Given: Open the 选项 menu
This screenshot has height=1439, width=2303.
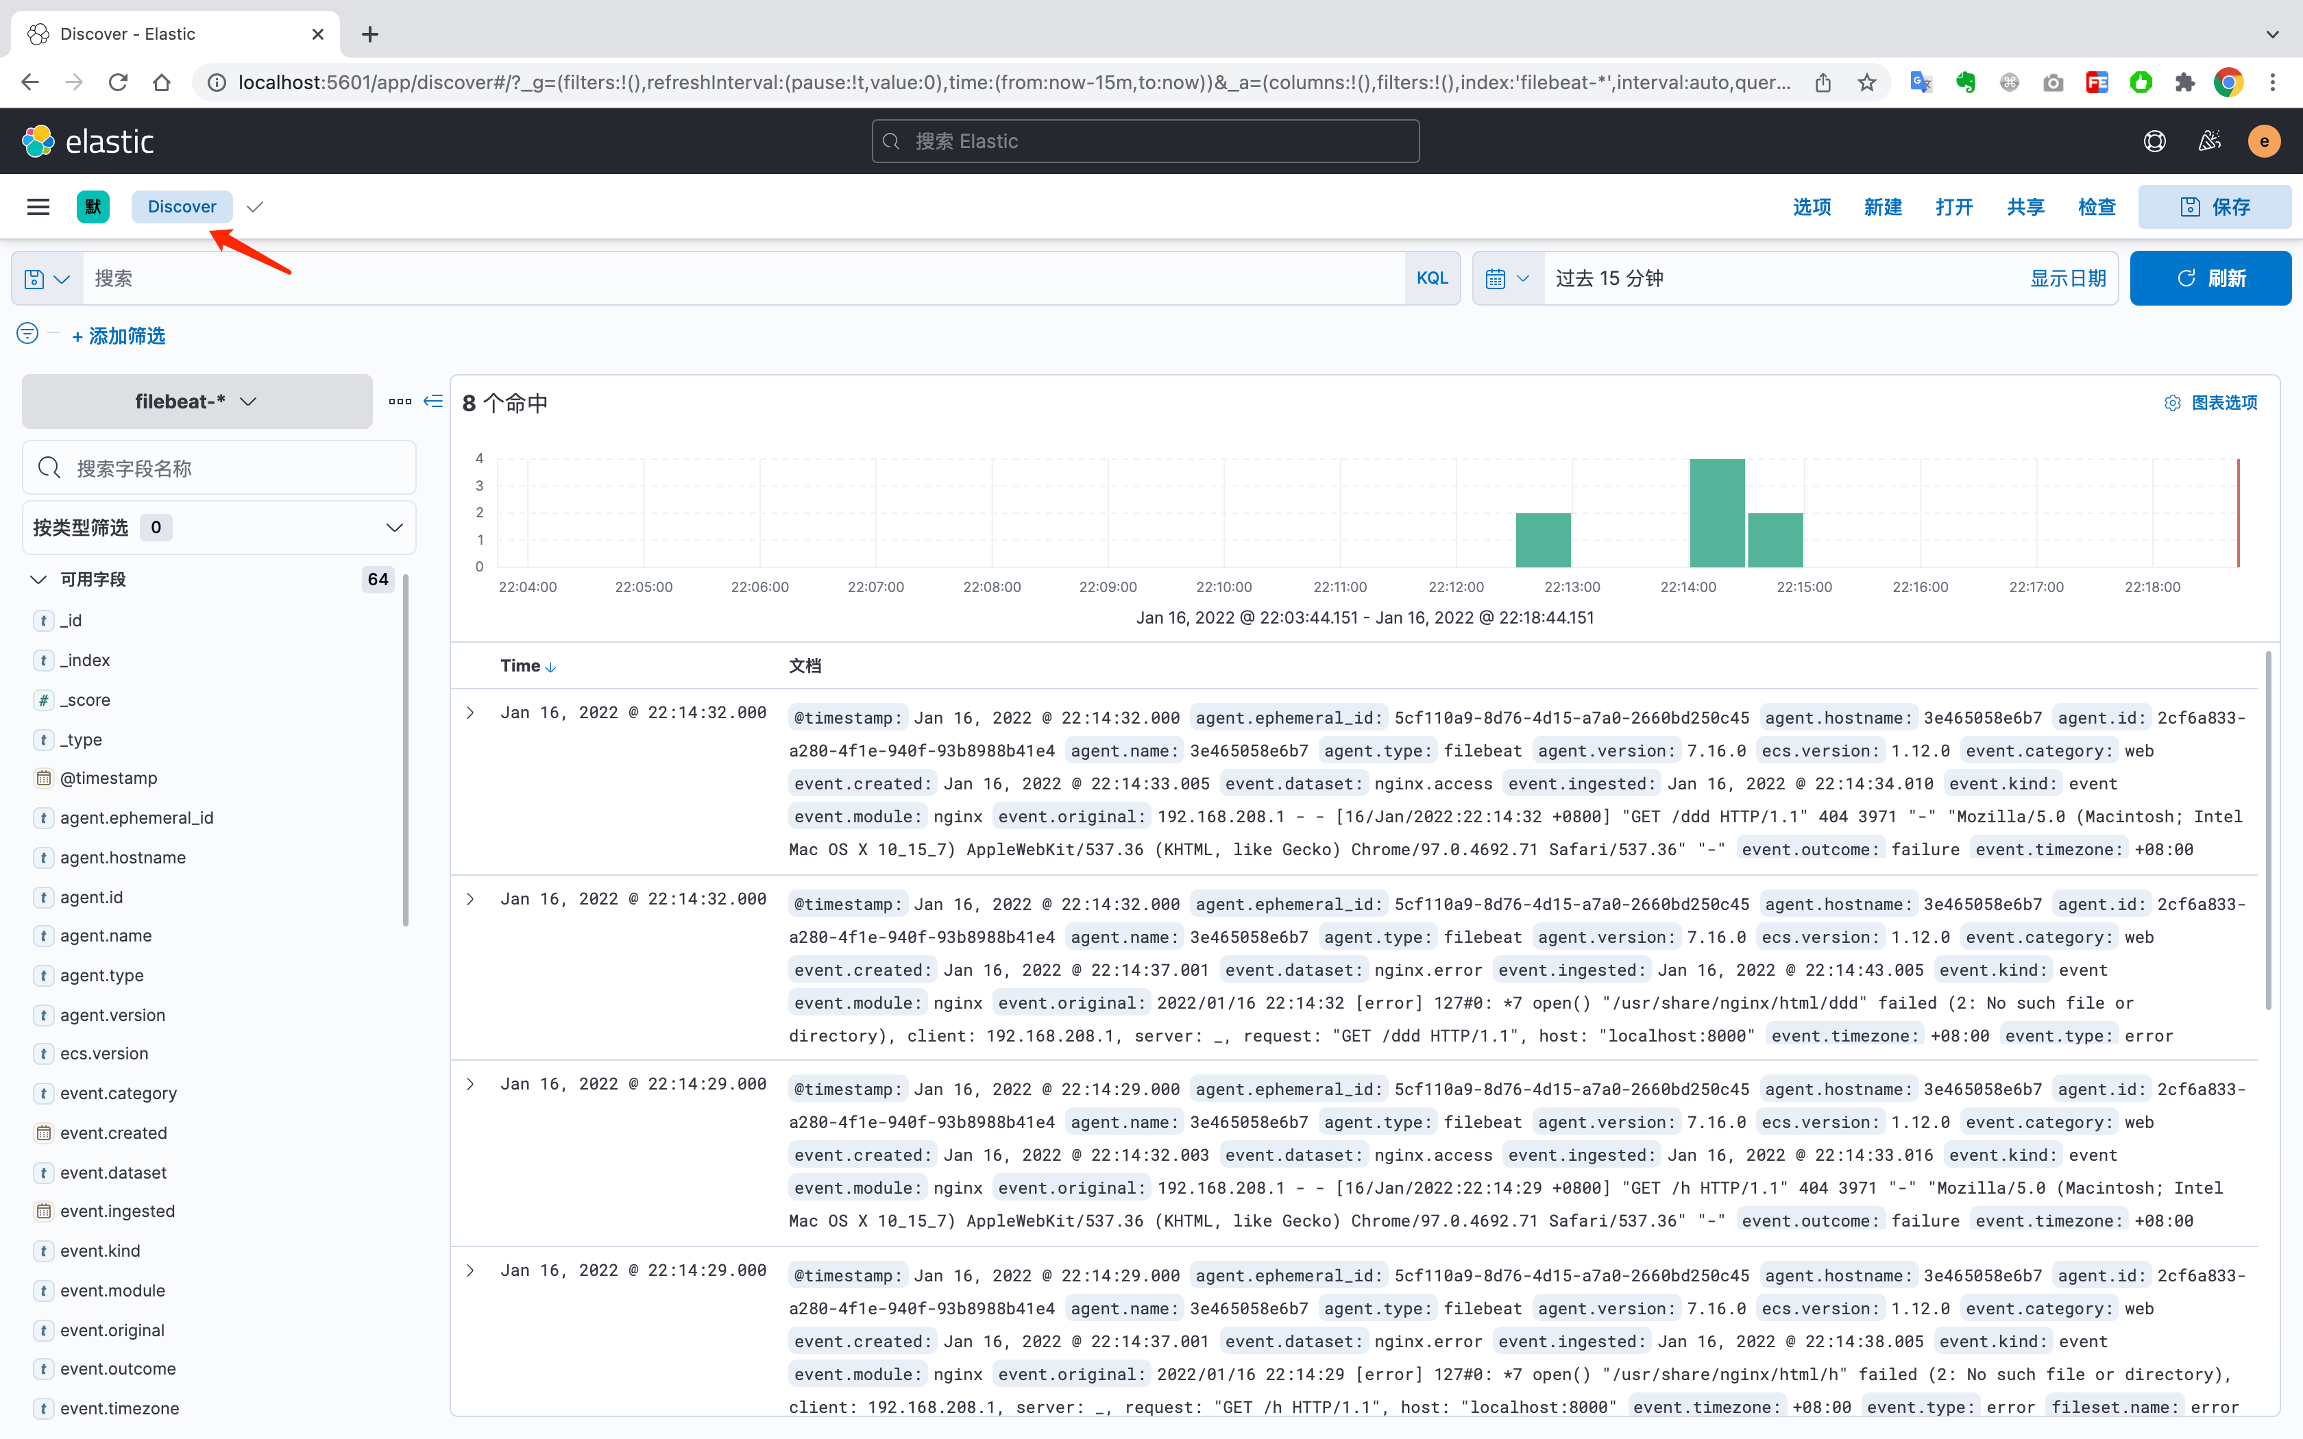Looking at the screenshot, I should (x=1811, y=206).
